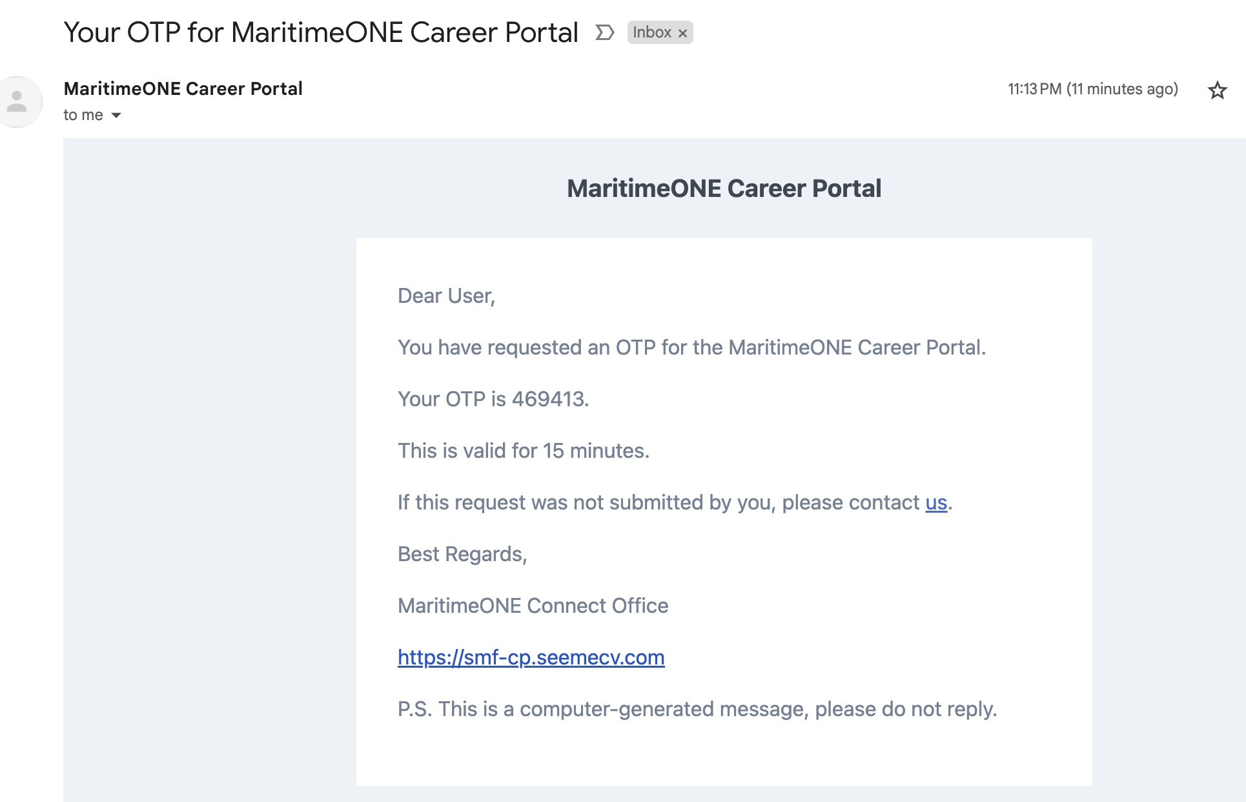Click the "You have requested an OTP" sentence
This screenshot has height=802, width=1246.
click(x=691, y=347)
